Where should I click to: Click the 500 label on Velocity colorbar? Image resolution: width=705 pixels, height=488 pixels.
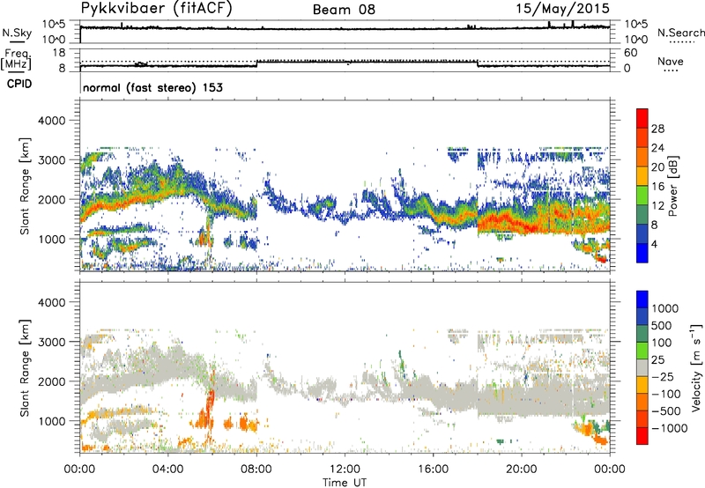click(x=664, y=325)
